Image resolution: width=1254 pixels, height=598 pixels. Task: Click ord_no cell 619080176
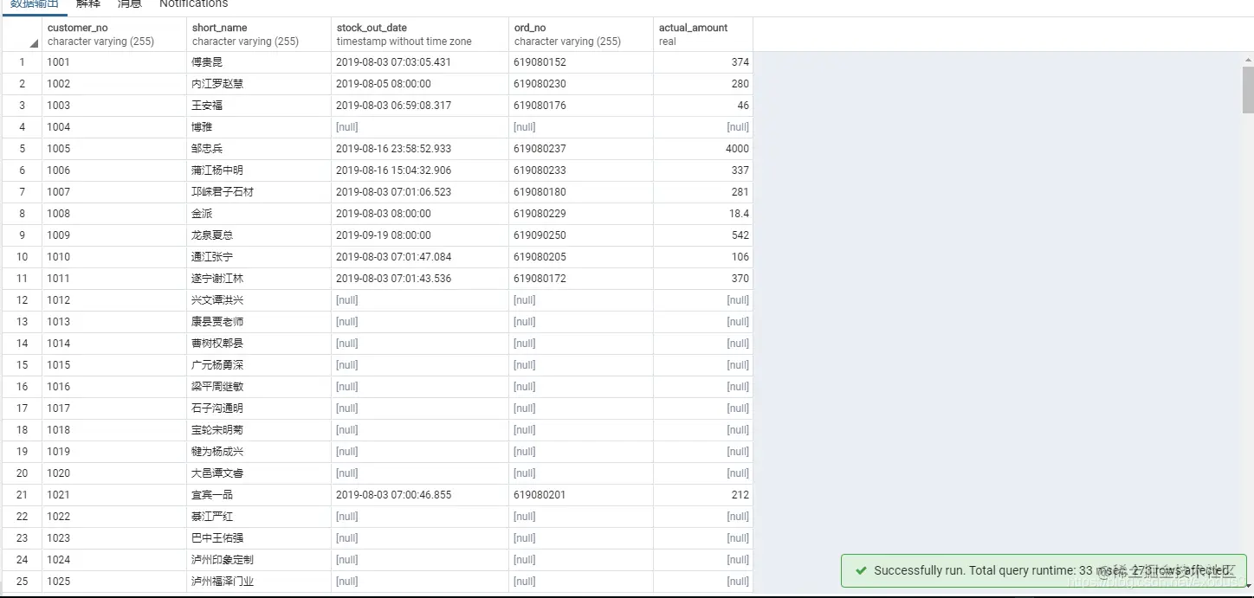pyautogui.click(x=581, y=106)
